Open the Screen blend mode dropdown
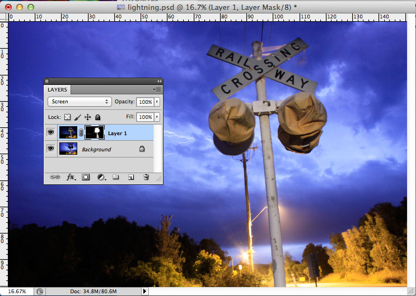The image size is (416, 296). [x=80, y=102]
